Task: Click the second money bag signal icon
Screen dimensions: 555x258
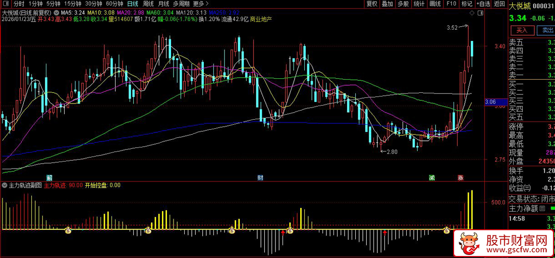Action: (x=148, y=230)
